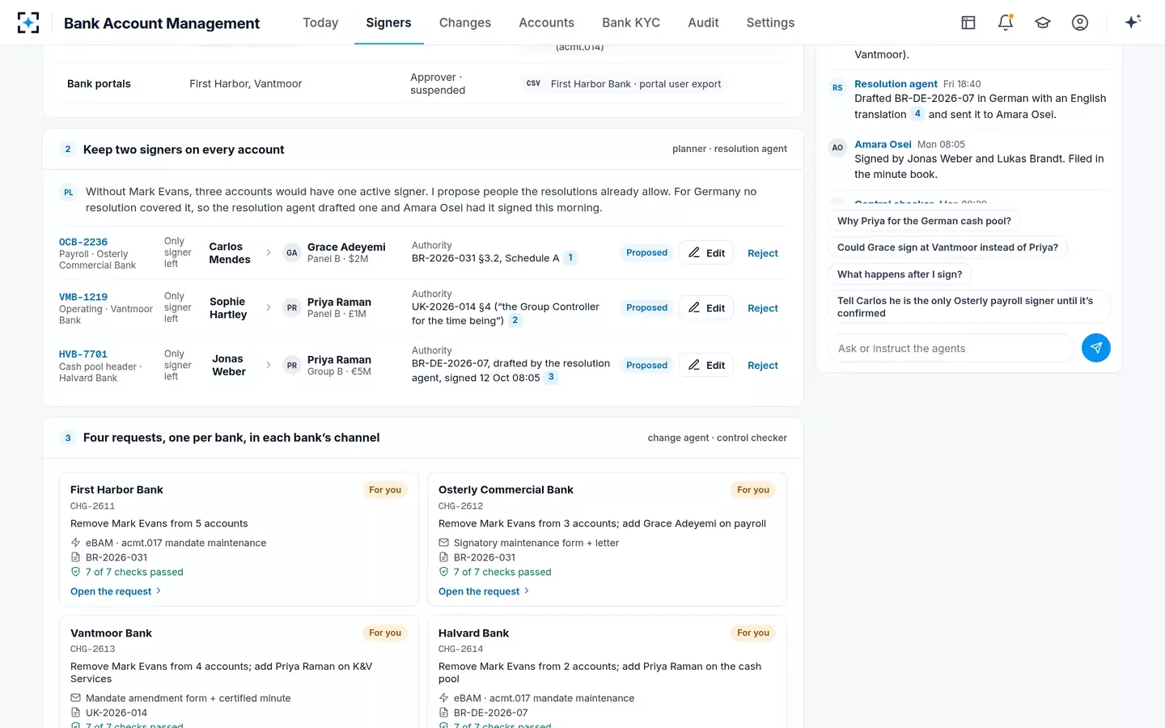Image resolution: width=1165 pixels, height=728 pixels.
Task: Click the chevron after Jonas Weber
Action: pos(269,365)
